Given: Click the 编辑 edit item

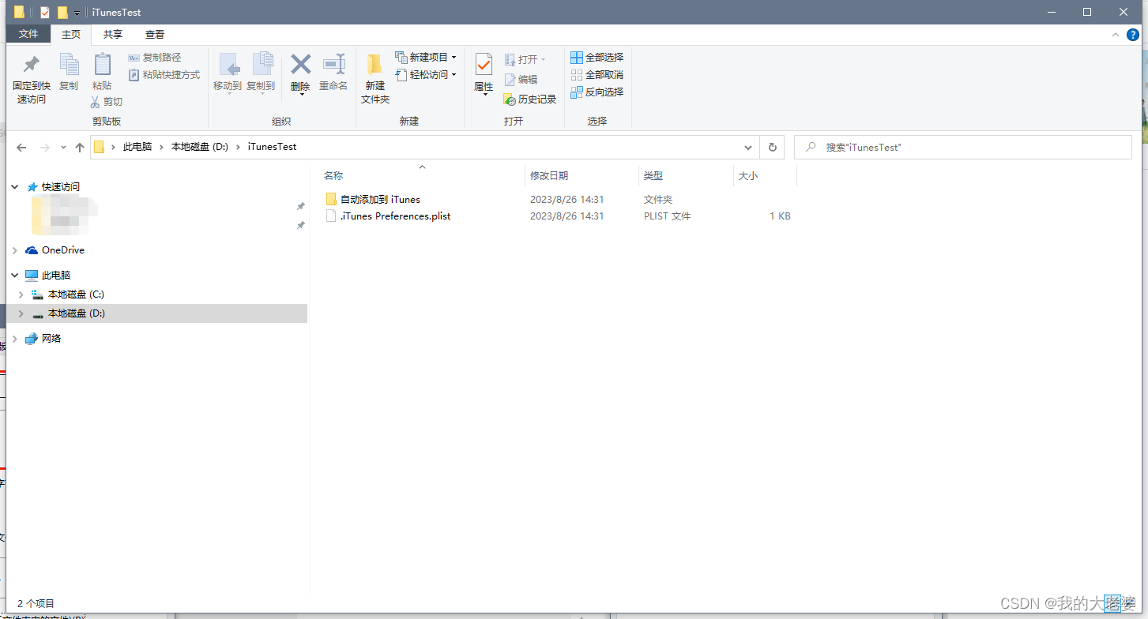Looking at the screenshot, I should coord(521,80).
